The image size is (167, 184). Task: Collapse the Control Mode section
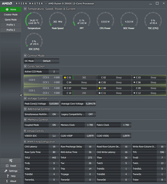click(25, 55)
